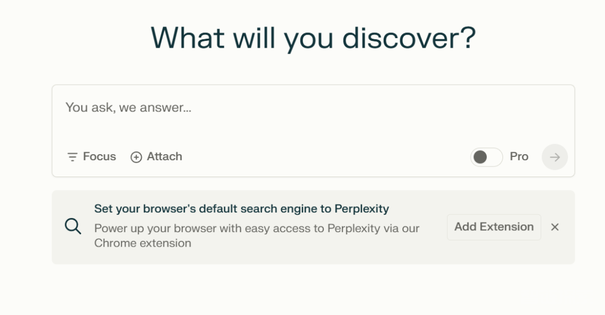Click the Pro label beside the switch
Viewport: 605px width, 315px height.
519,156
